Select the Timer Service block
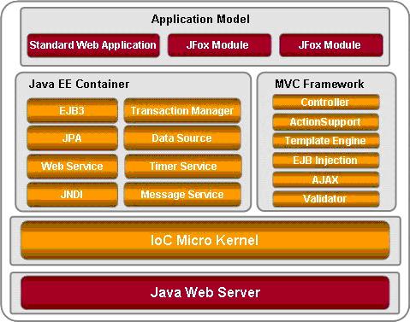Viewport: 410px width, 322px height. pos(183,167)
